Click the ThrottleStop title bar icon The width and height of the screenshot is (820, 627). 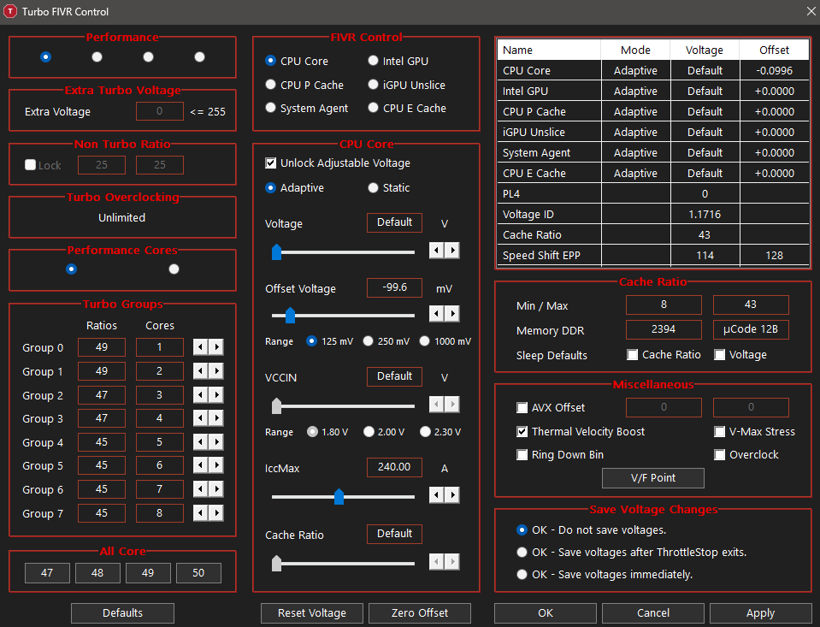pos(10,11)
